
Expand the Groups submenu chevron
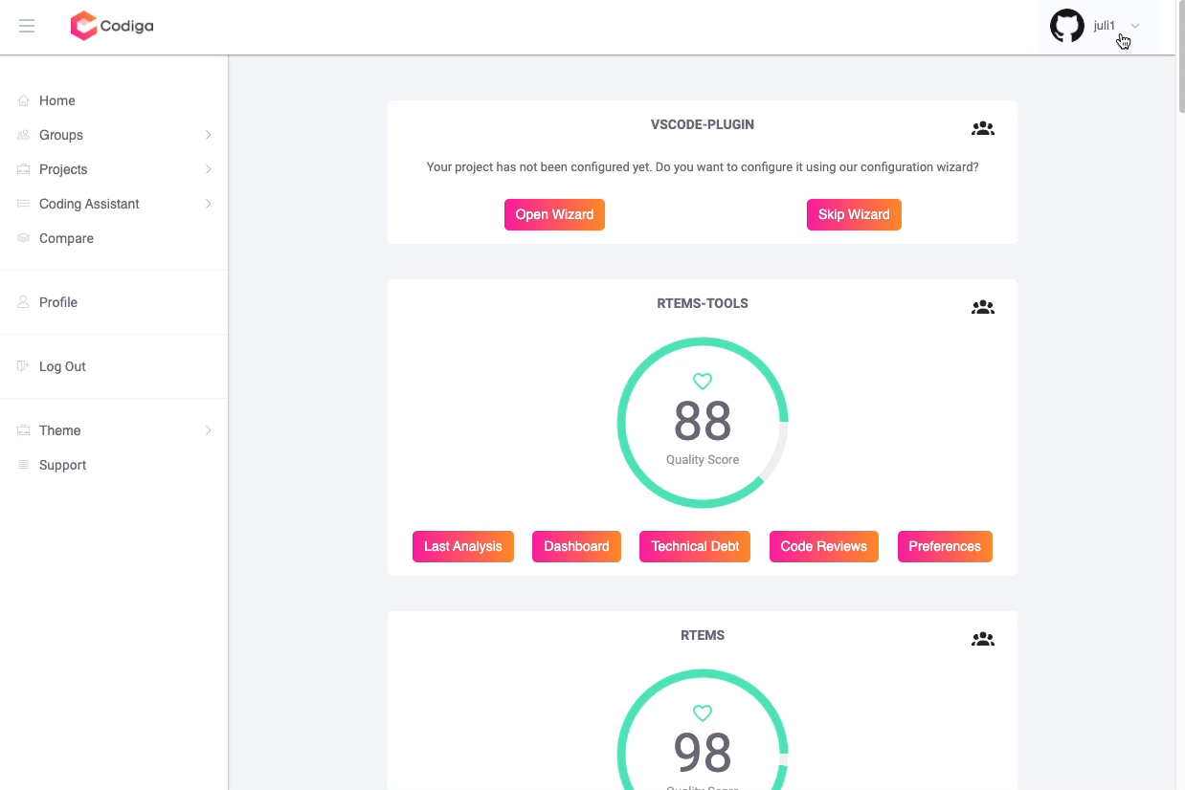209,135
